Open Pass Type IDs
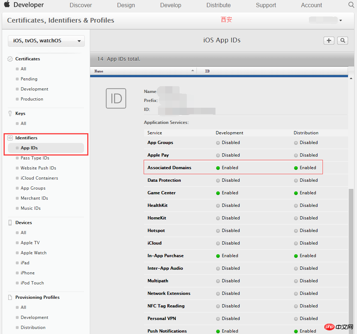 click(35, 158)
